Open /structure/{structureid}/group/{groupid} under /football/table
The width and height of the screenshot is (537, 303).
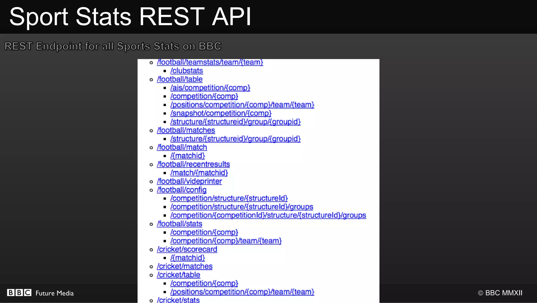coord(235,122)
